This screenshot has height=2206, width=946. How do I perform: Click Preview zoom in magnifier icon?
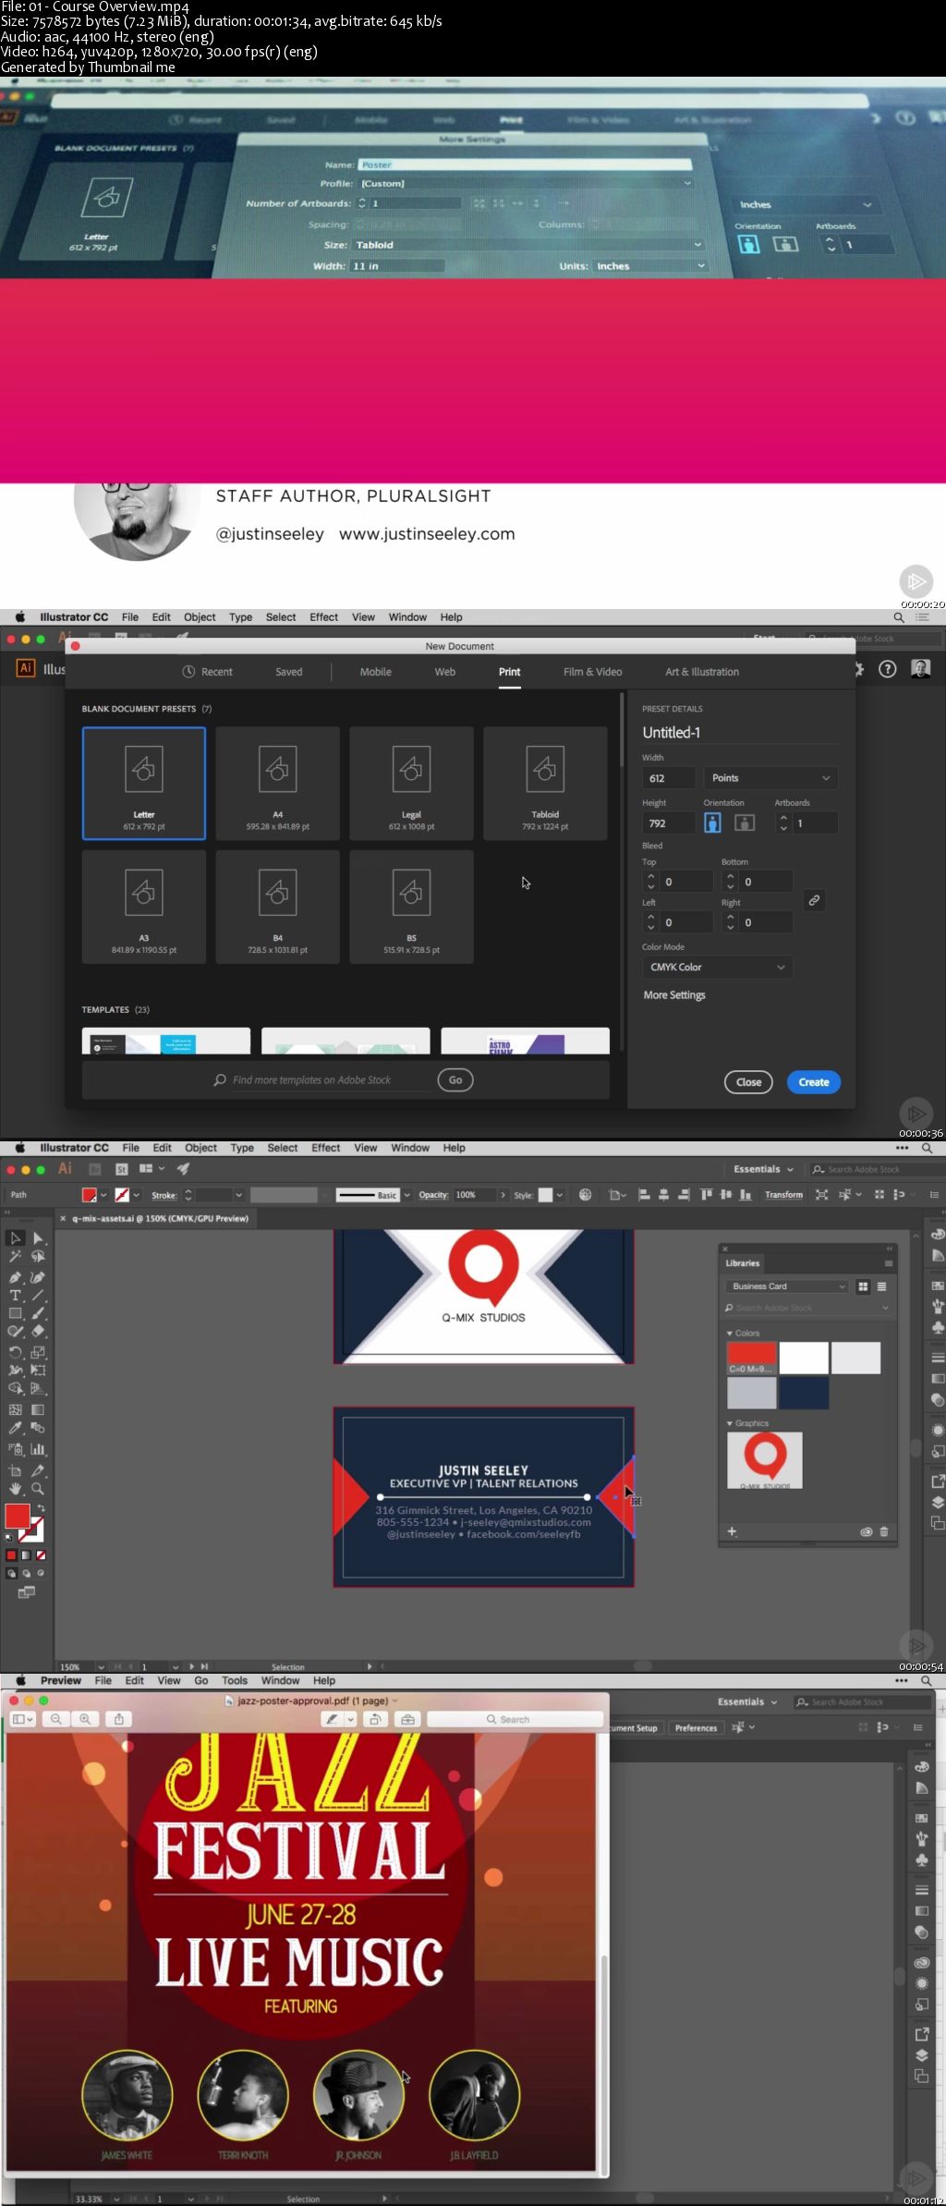click(85, 1719)
